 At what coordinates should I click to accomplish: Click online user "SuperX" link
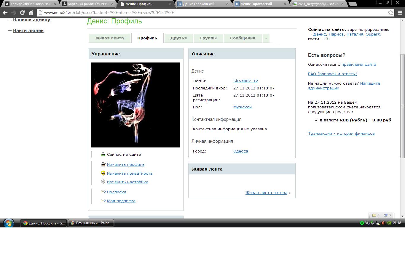(x=373, y=34)
